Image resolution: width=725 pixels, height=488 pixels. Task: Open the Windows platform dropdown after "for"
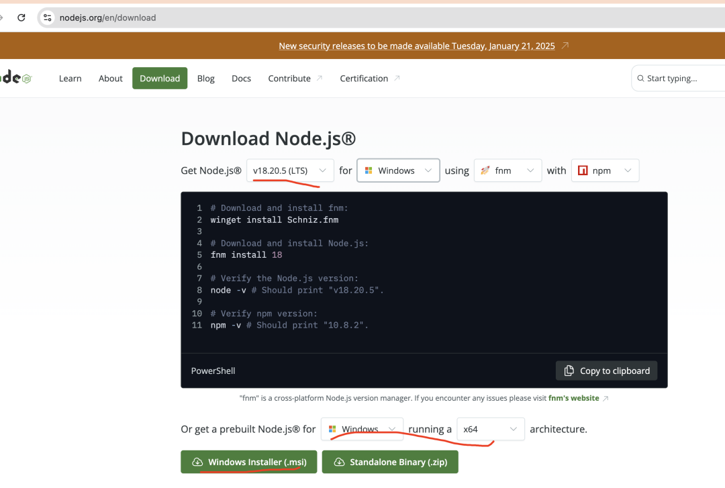398,170
